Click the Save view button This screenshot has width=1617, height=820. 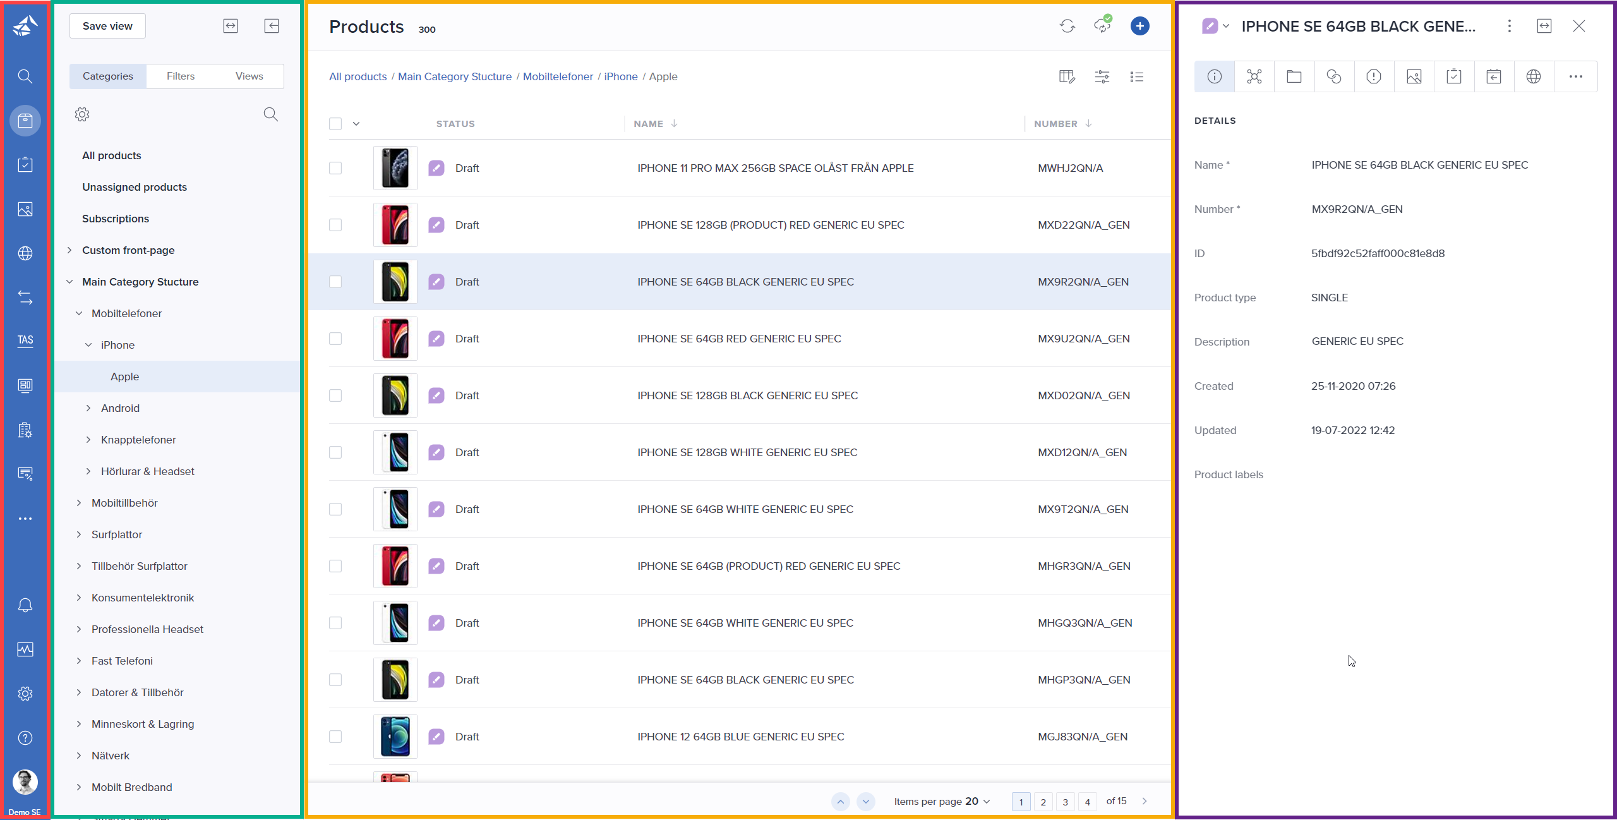click(x=107, y=26)
